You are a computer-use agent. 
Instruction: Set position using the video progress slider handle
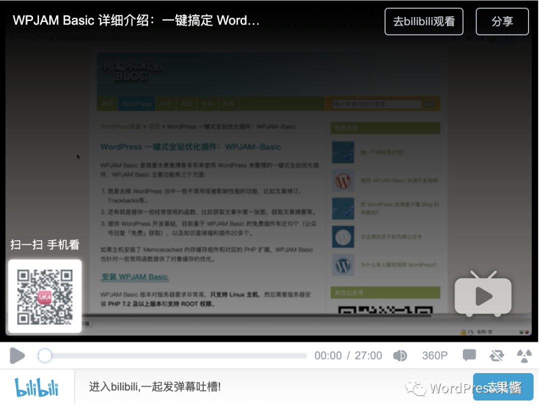45,356
